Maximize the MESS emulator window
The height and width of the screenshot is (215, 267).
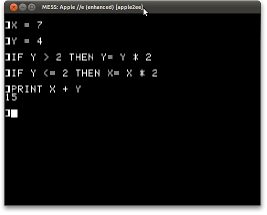coord(31,7)
